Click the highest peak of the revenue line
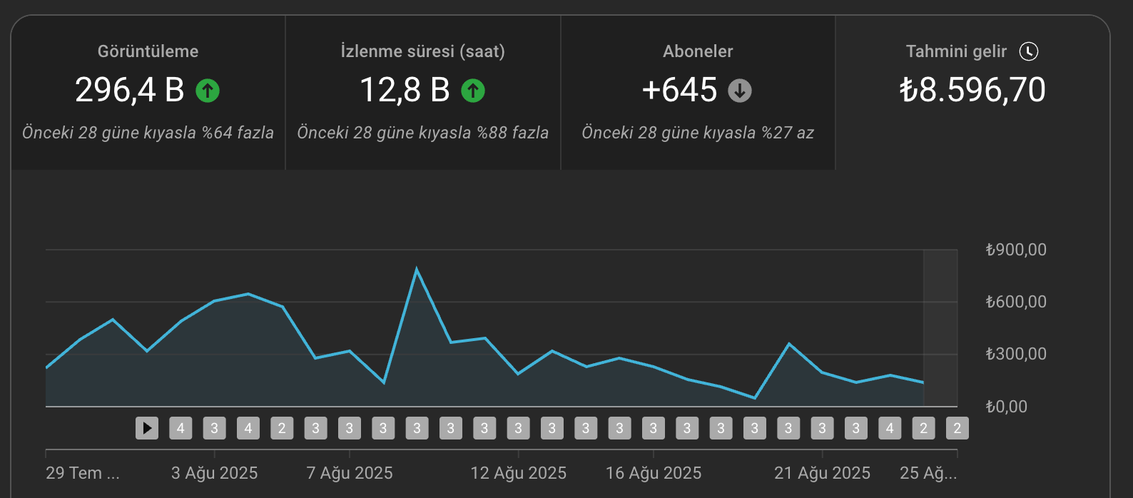The width and height of the screenshot is (1133, 498). tap(417, 269)
